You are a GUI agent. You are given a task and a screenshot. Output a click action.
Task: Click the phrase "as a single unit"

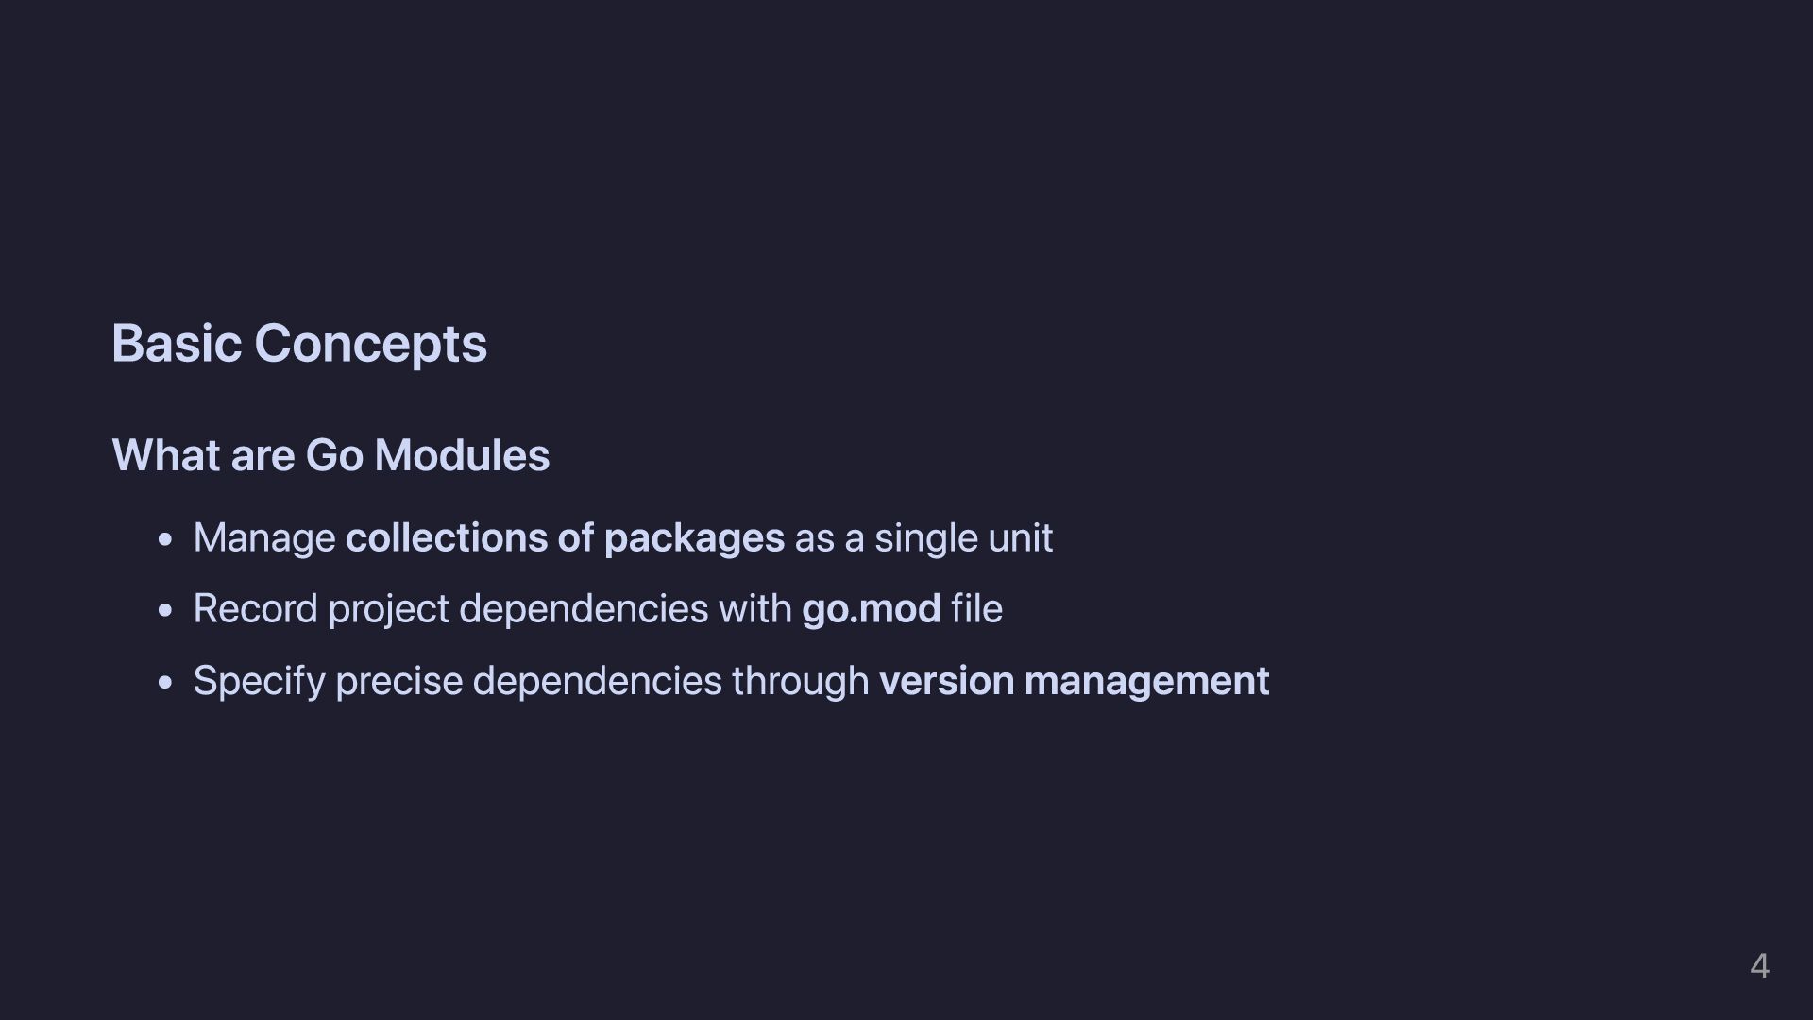(923, 537)
